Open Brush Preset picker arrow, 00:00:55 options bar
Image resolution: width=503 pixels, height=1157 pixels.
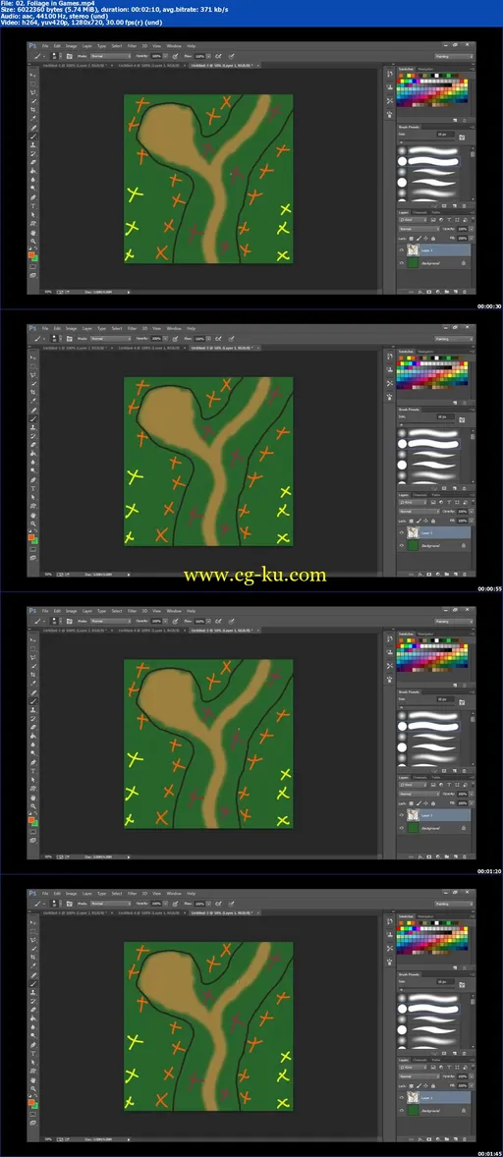[x=61, y=339]
